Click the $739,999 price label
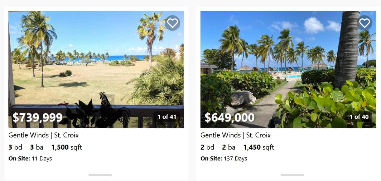Viewport: 381px width, 181px height. coord(37,118)
